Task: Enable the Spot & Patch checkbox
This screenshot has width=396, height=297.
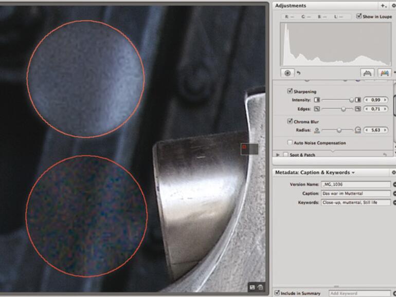Action: pyautogui.click(x=285, y=155)
